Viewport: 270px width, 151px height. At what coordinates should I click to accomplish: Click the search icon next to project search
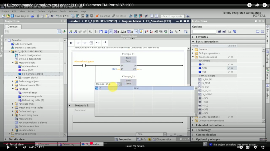pyautogui.click(x=188, y=16)
